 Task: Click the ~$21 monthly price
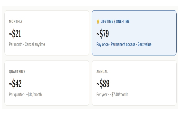tap(15, 33)
